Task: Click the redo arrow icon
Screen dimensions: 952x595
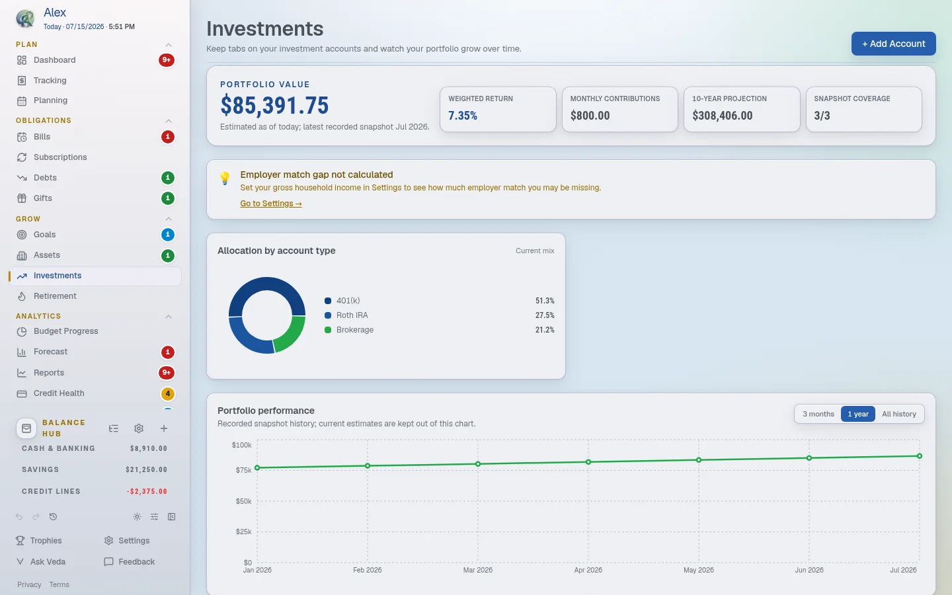Action: point(36,517)
